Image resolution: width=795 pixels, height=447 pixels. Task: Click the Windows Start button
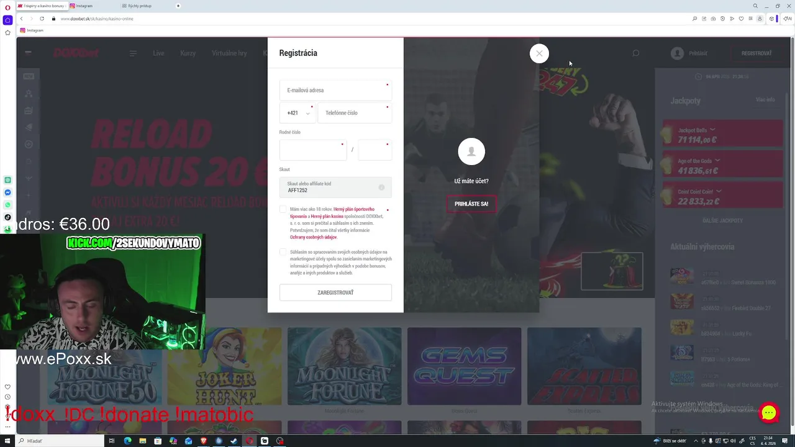tap(7, 441)
